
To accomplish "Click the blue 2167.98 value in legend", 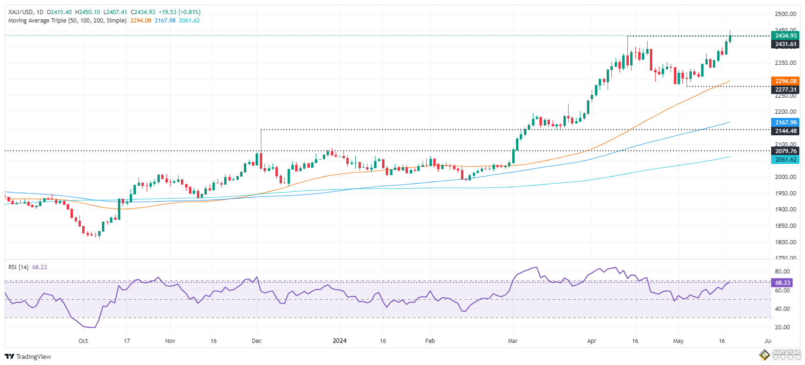I will pyautogui.click(x=165, y=21).
